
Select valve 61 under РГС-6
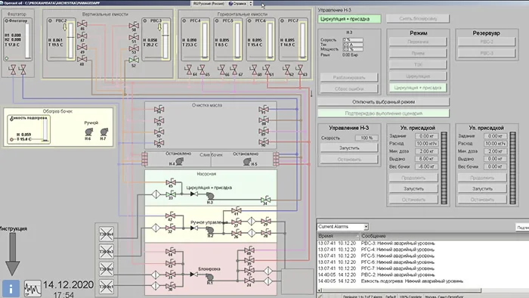(267, 70)
